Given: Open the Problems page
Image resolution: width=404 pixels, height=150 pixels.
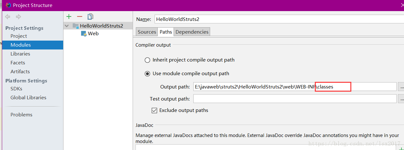Looking at the screenshot, I should click(21, 115).
